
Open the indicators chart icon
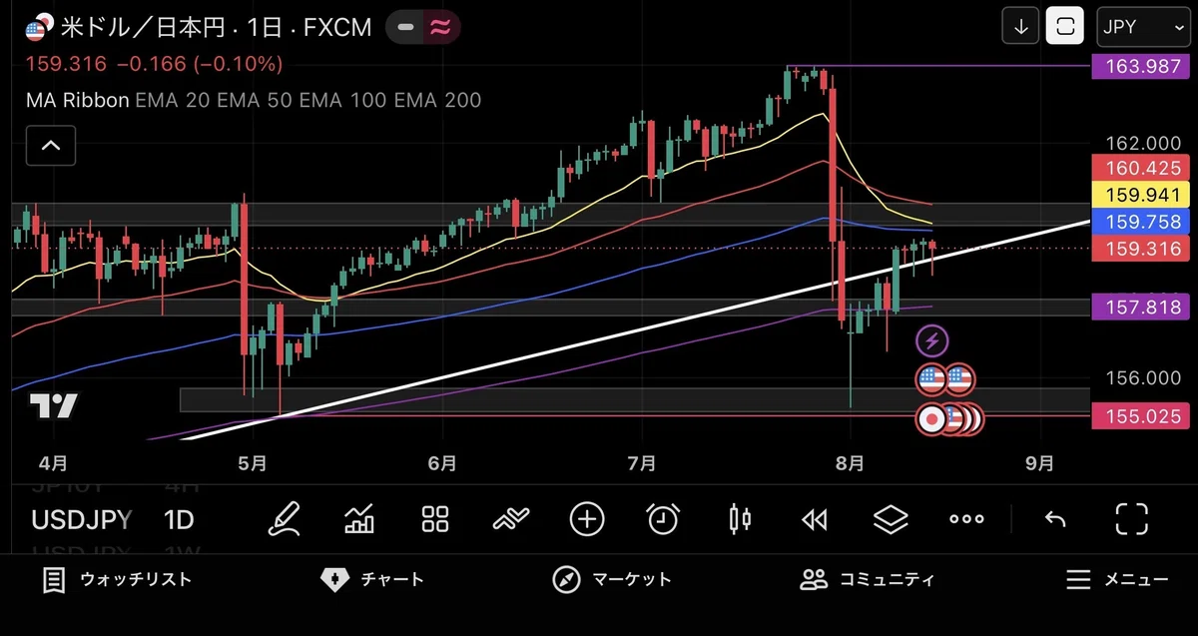tap(359, 518)
